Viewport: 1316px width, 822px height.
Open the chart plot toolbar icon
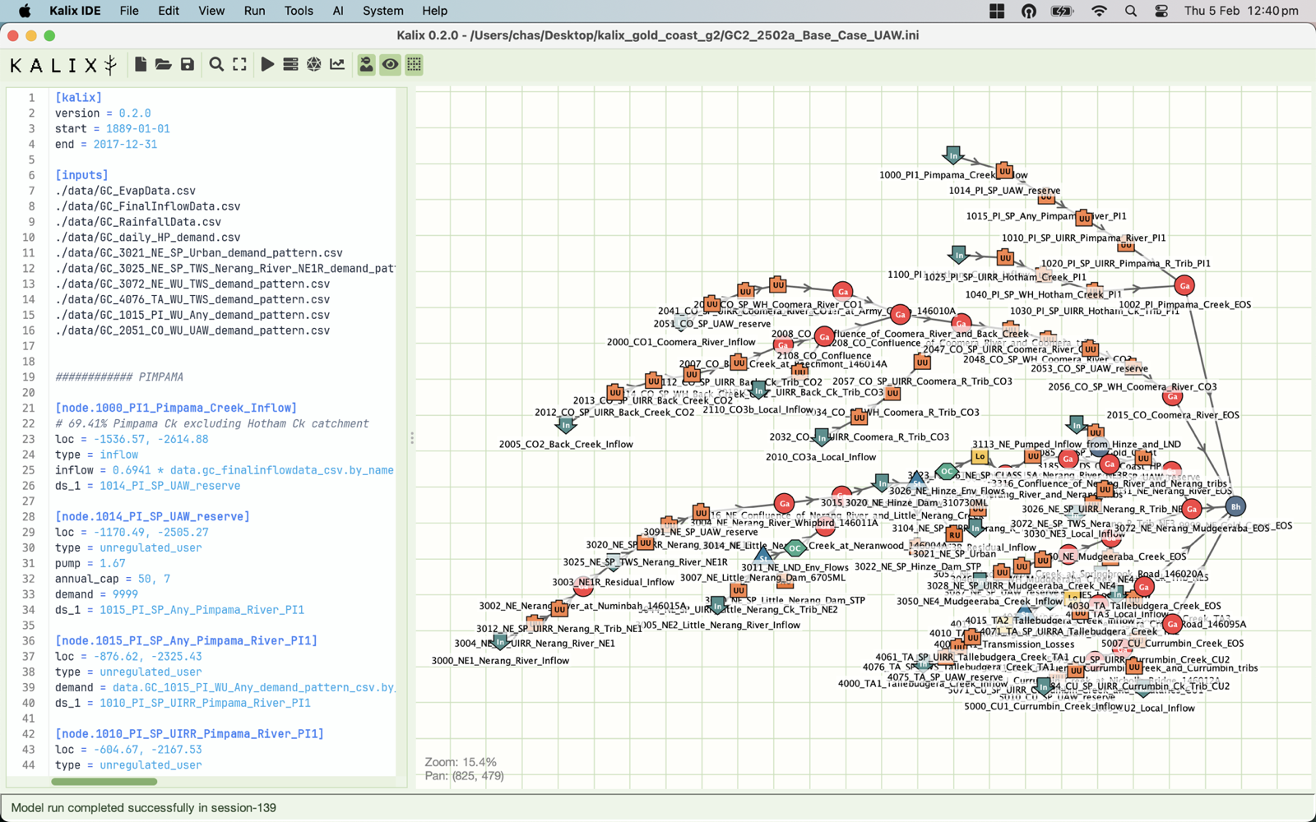pos(337,64)
